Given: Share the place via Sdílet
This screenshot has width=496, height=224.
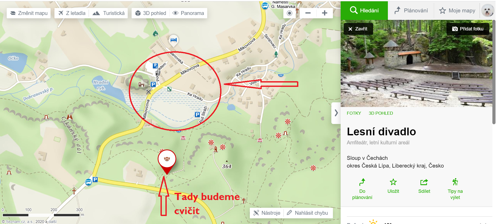Looking at the screenshot, I should [x=424, y=186].
